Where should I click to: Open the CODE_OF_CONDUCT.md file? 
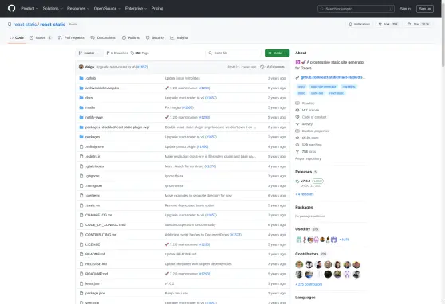tap(105, 225)
